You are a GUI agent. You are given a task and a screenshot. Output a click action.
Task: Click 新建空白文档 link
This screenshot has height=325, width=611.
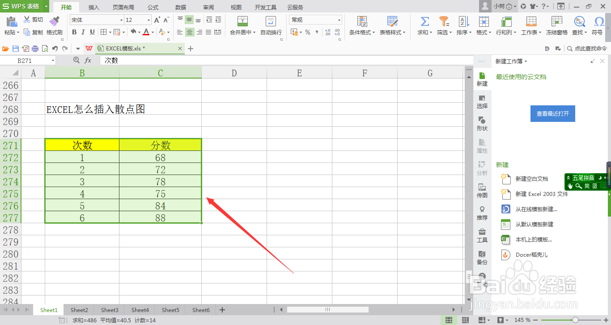531,179
